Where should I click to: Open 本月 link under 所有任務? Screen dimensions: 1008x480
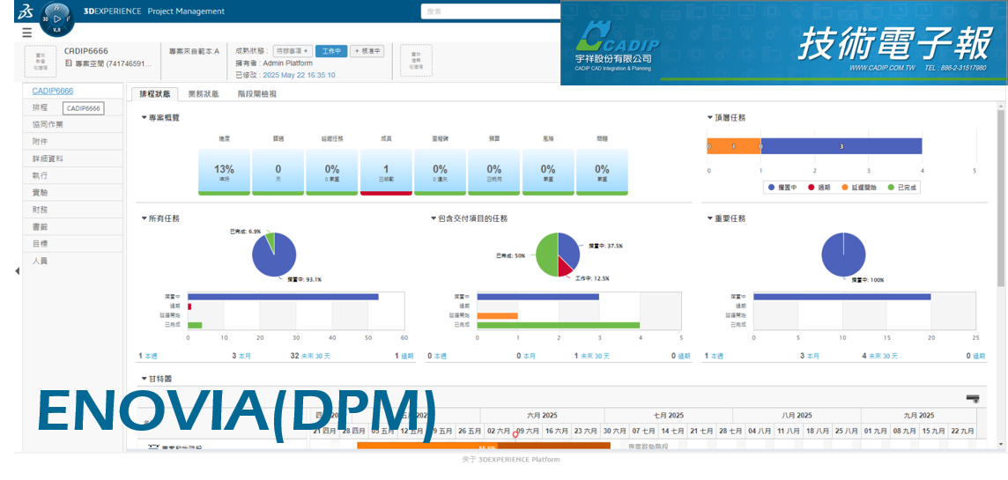coord(245,355)
